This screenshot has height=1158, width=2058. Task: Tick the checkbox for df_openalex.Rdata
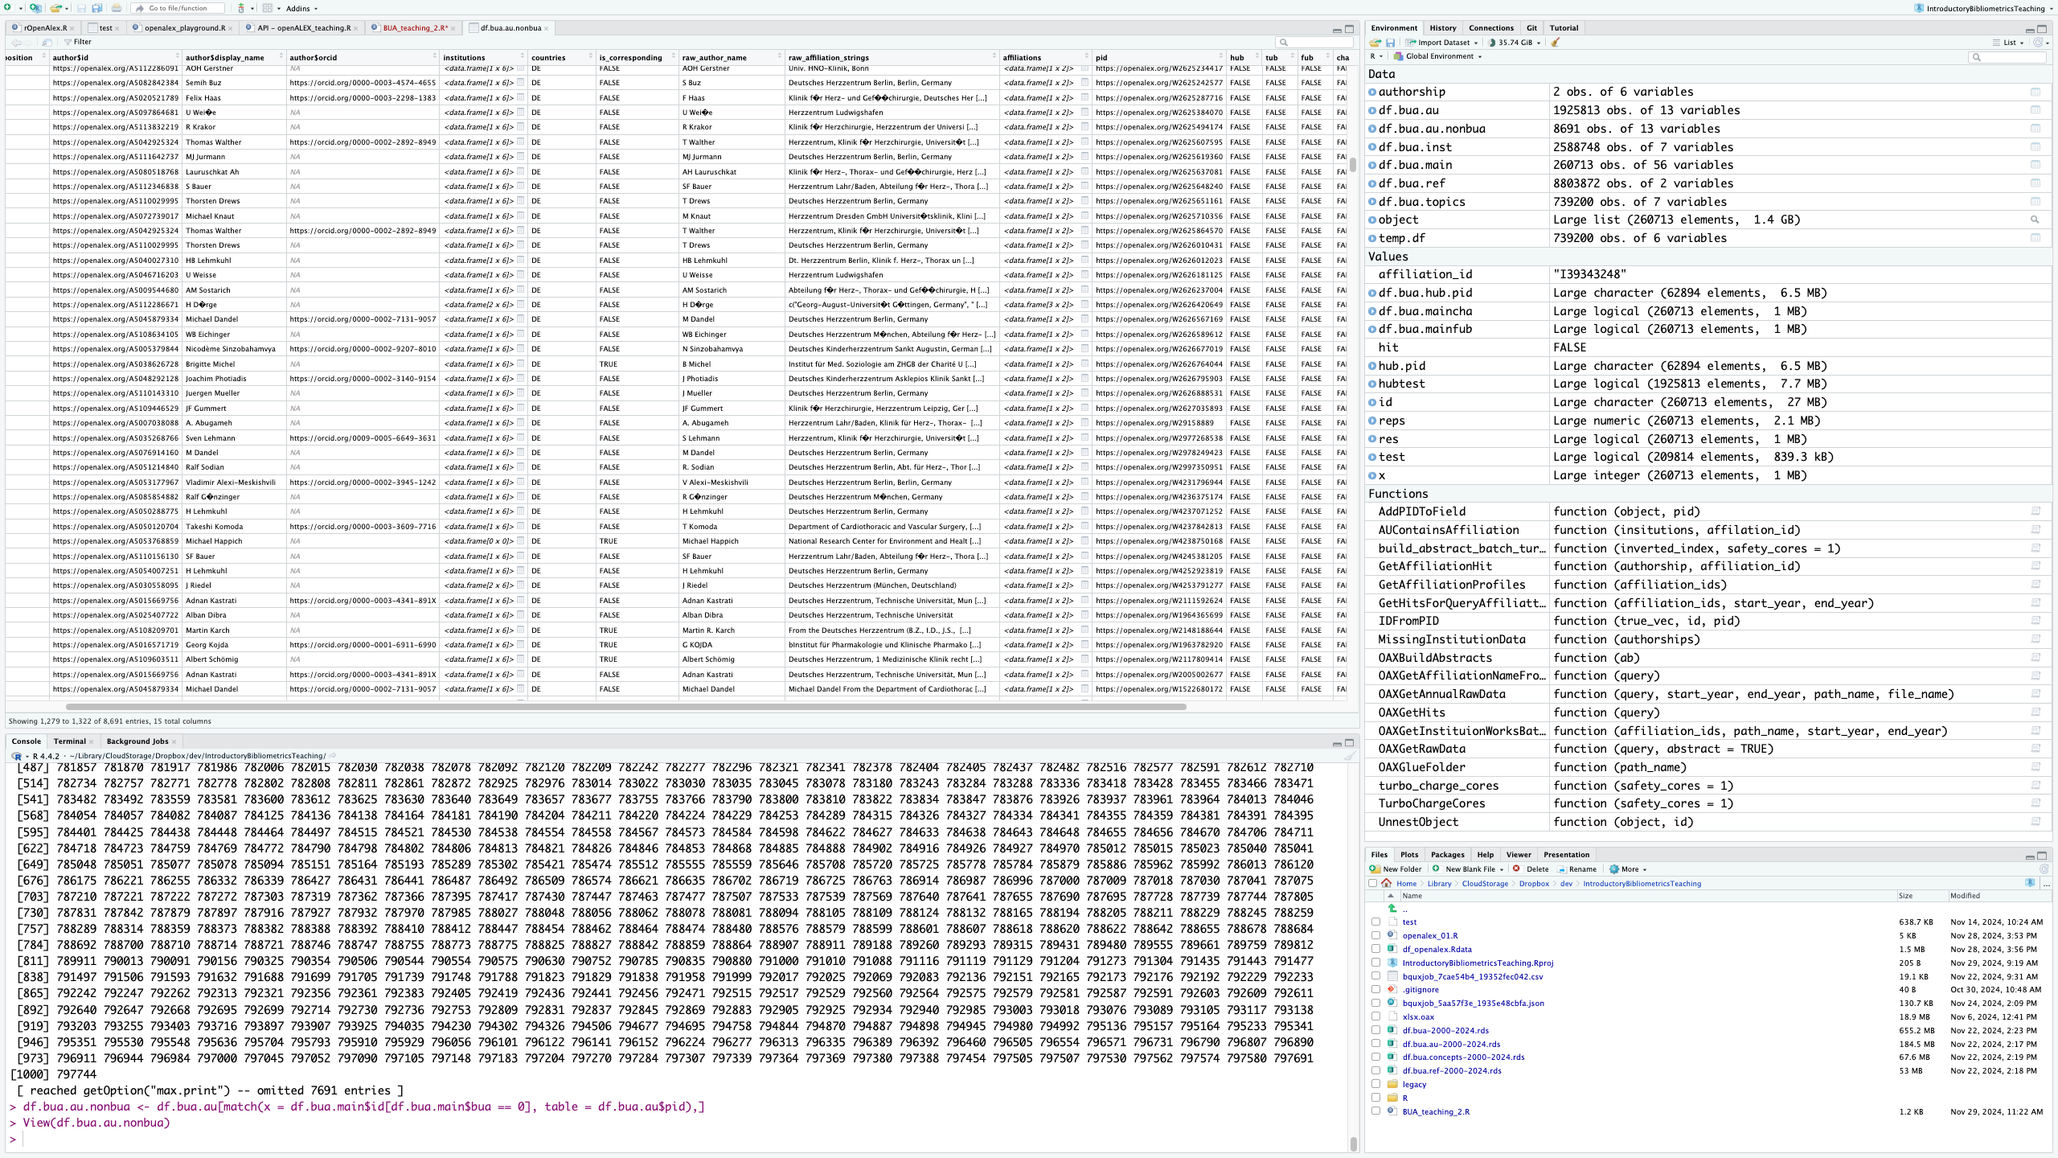[1375, 949]
